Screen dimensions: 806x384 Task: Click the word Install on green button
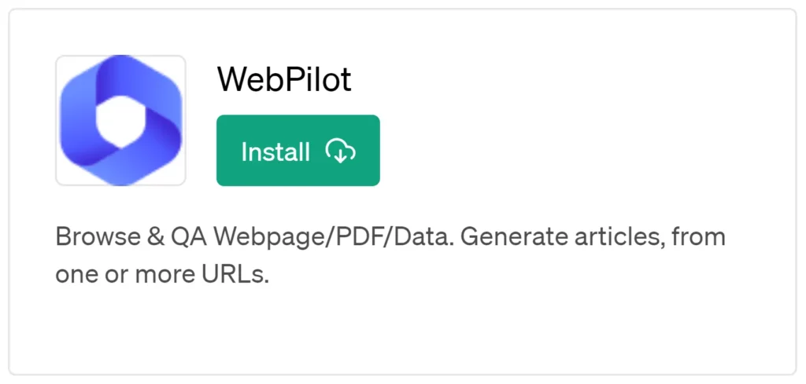coord(275,152)
